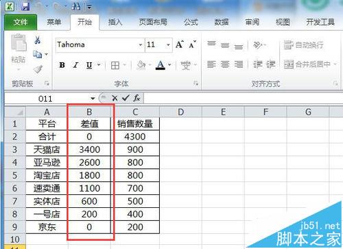Screen dimensions: 343x249
Task: Open the 剪贴板 clipboard dialog launcher
Action: point(47,83)
